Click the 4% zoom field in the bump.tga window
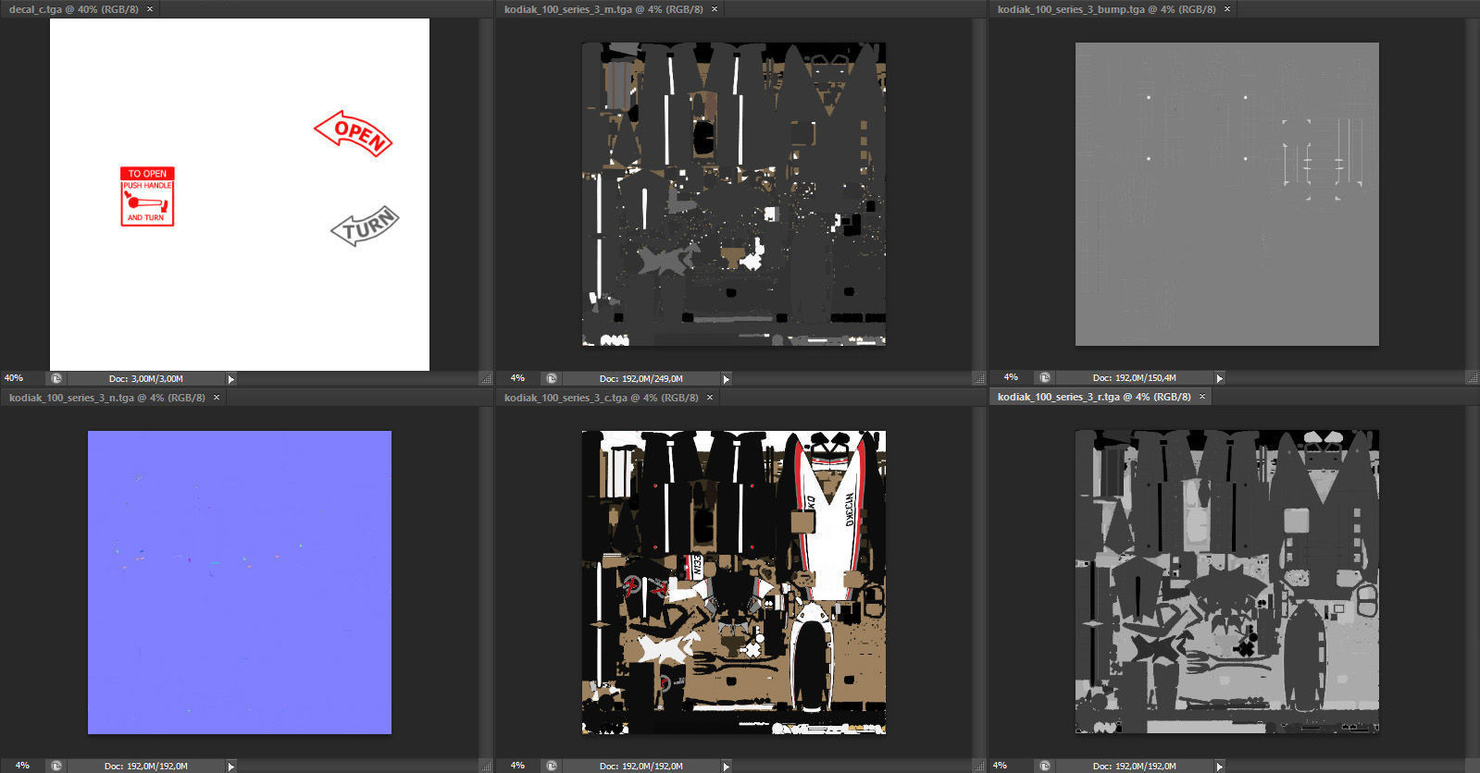 tap(1011, 377)
